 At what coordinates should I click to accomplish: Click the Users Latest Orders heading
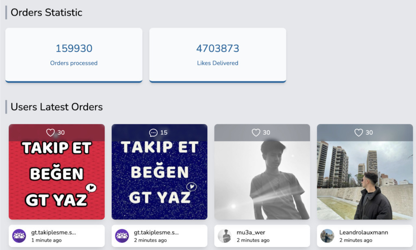pos(56,107)
